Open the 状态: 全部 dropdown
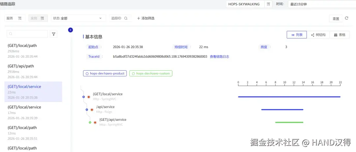 coord(78,18)
